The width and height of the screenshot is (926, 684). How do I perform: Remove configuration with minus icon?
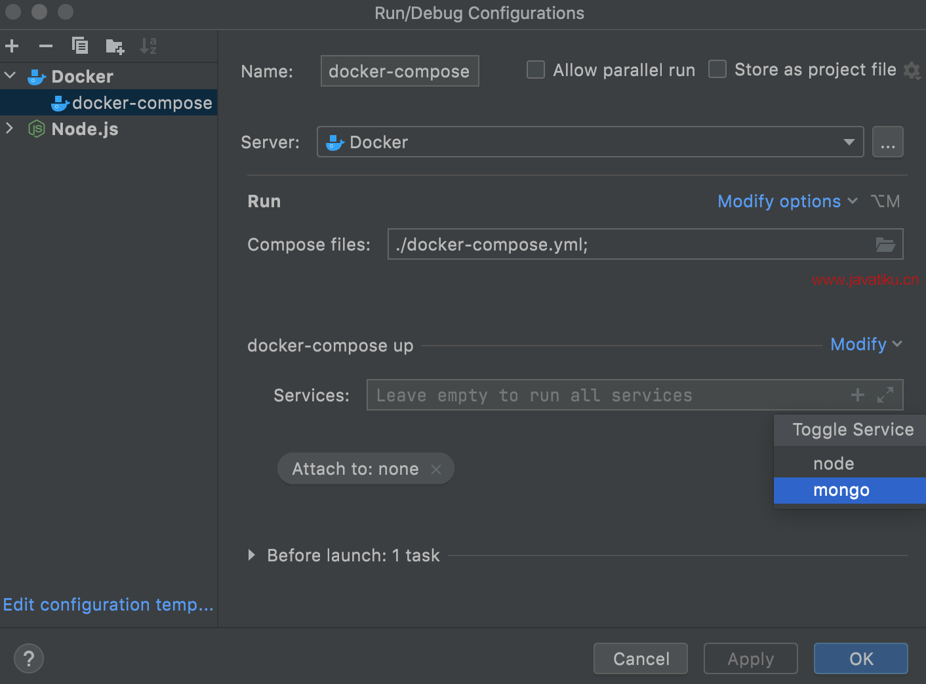[46, 46]
